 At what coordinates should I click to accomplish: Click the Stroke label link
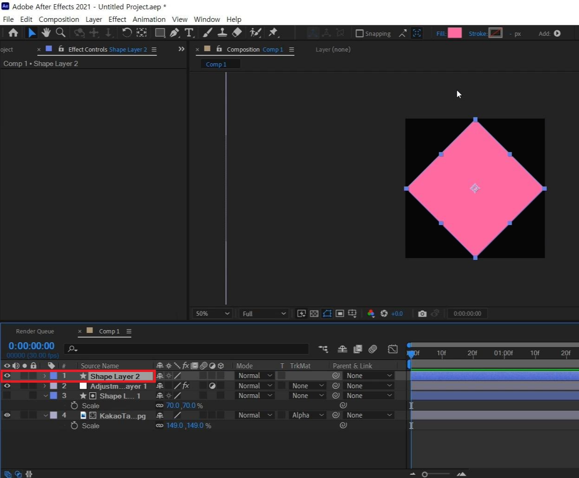point(478,33)
